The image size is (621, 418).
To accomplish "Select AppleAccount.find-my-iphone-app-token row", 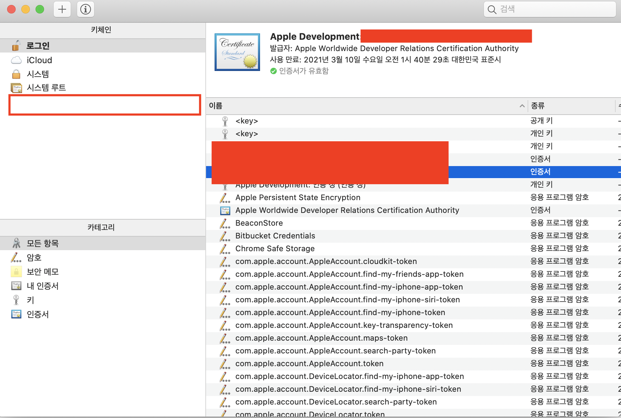I will 414,287.
